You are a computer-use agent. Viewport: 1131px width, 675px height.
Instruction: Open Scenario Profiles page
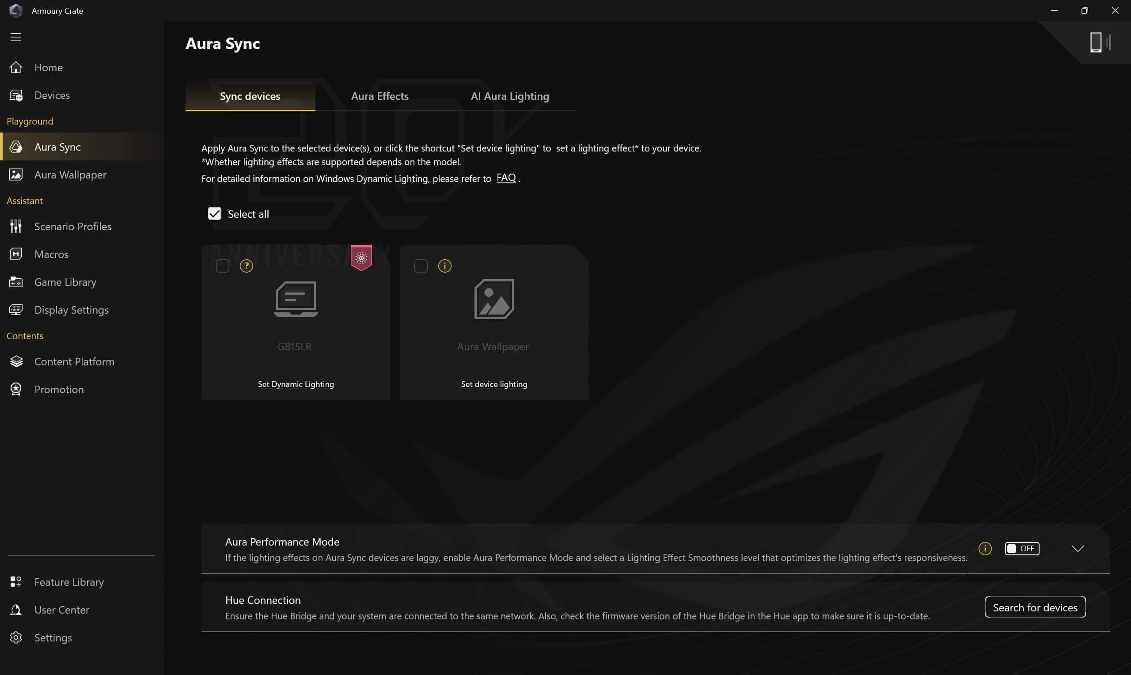(x=82, y=226)
